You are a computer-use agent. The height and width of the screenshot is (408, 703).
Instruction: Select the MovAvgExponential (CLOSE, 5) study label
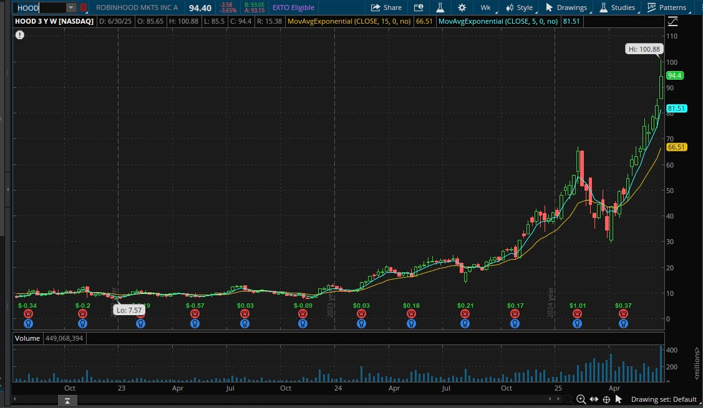tap(498, 21)
